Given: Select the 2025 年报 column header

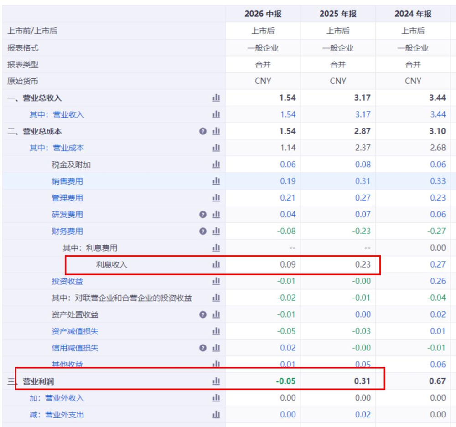Looking at the screenshot, I should 338,14.
